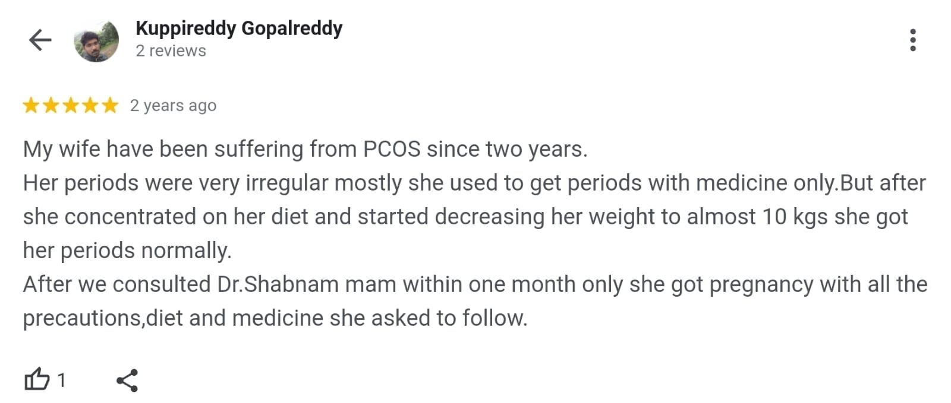This screenshot has height=403, width=951.
Task: Click the name Kuppireddy Gopalreddy
Action: pyautogui.click(x=238, y=27)
